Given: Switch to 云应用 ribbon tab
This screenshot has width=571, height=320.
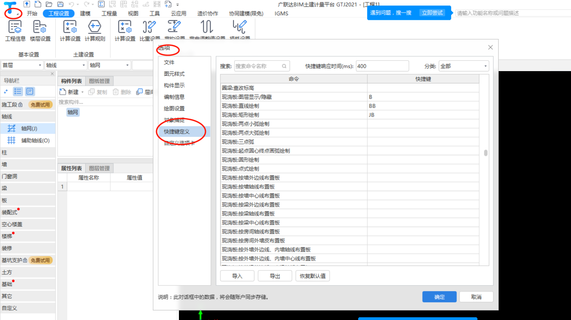Looking at the screenshot, I should point(178,14).
